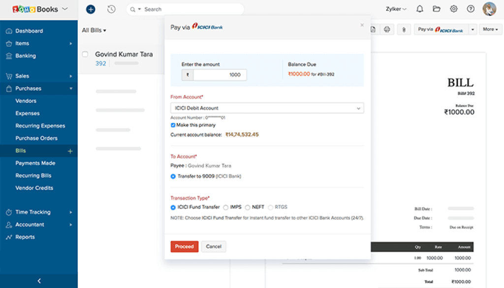Screen dimensions: 504x288
Task: Open settings gear icon
Action: pyautogui.click(x=453, y=9)
